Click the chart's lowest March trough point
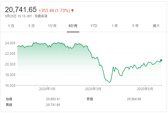The width and height of the screenshot is (168, 113). click(109, 82)
